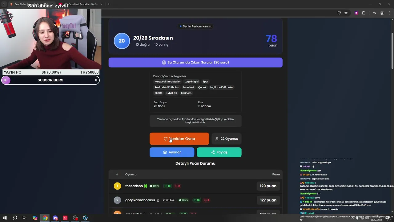The width and height of the screenshot is (394, 222).
Task: Click the blue rank 20 circle
Action: click(122, 41)
